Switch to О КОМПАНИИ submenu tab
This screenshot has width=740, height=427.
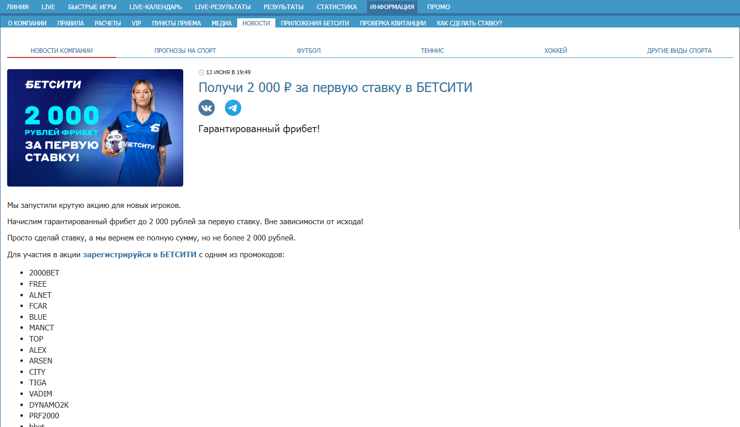(x=27, y=23)
